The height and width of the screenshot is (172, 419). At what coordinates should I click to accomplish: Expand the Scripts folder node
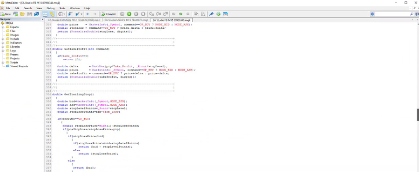tap(3, 63)
